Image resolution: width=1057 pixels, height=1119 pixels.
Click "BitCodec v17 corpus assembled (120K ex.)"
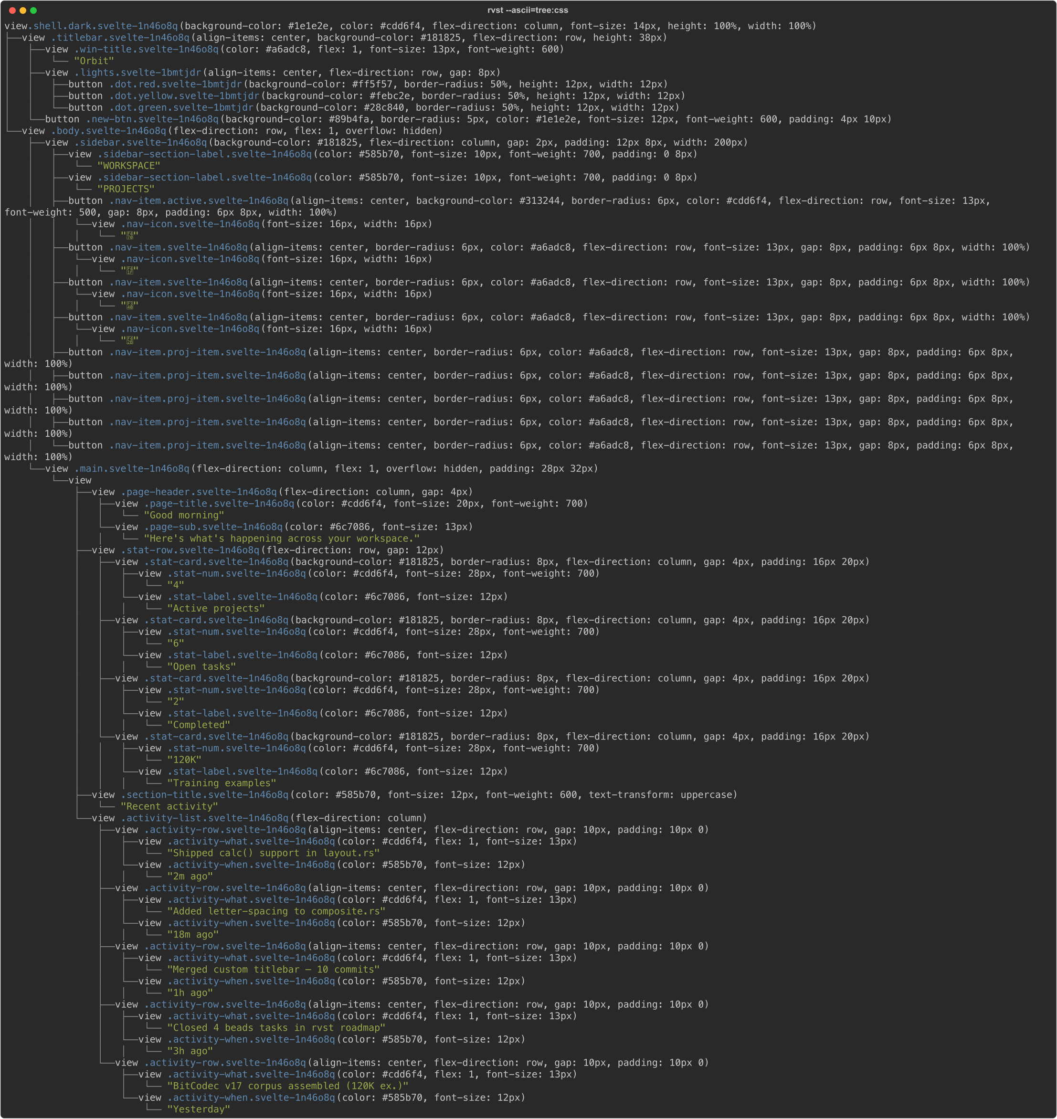288,1087
